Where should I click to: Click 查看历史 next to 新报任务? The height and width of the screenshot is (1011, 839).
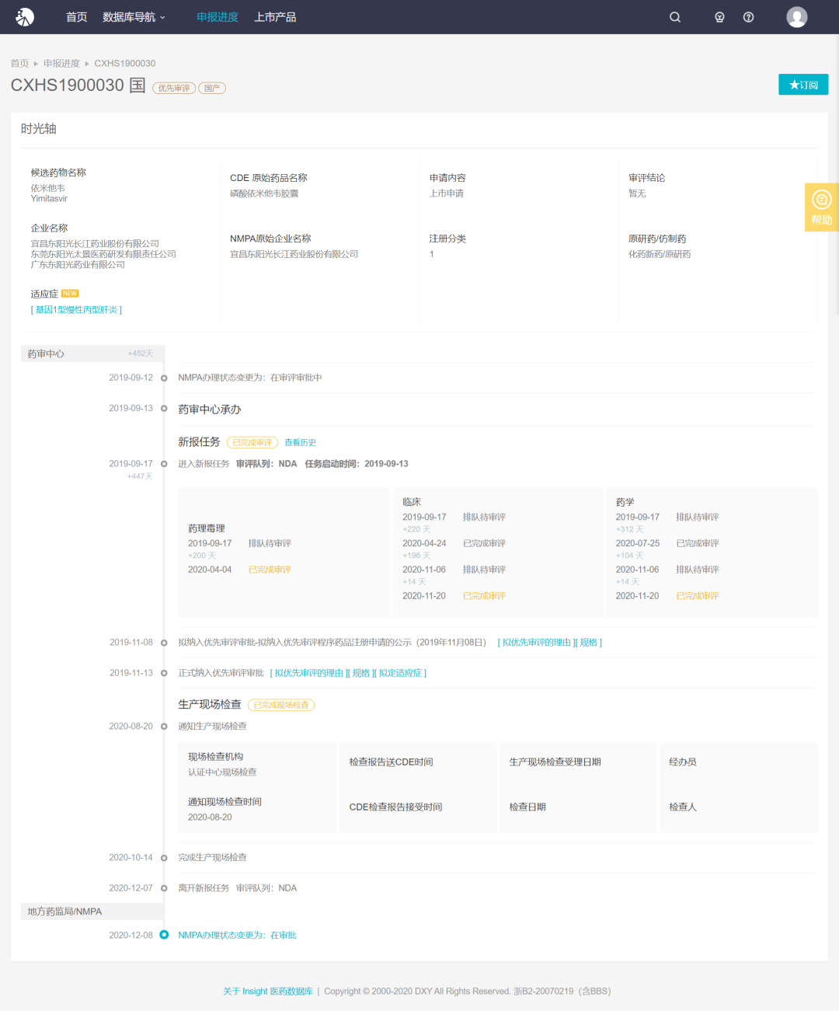click(300, 443)
